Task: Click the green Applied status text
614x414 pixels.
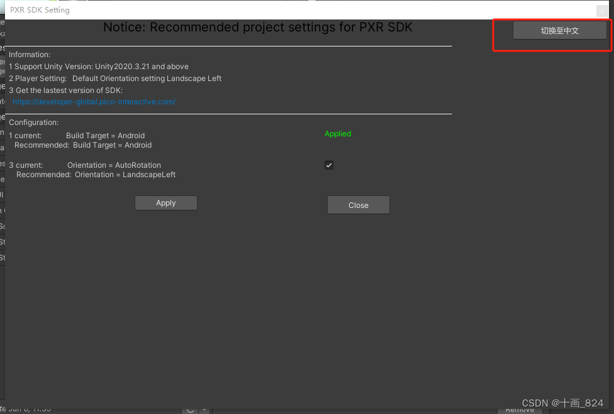Action: pos(338,134)
